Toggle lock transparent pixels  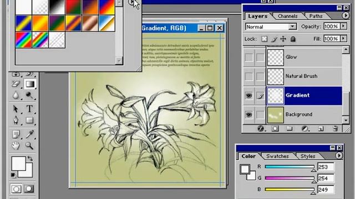pos(264,39)
